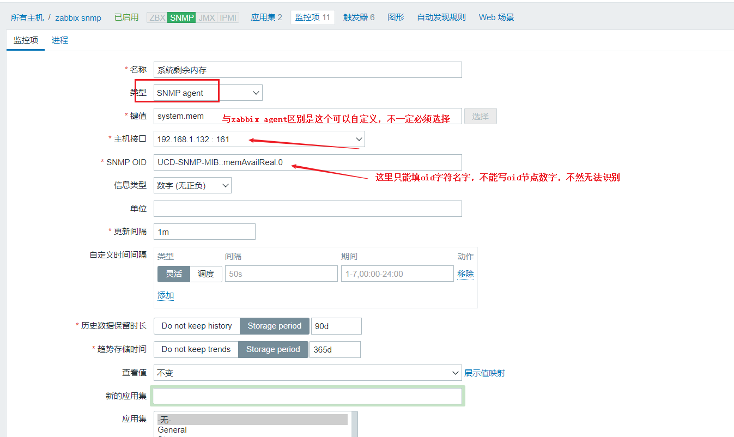Open the 信息类型 数字 (无正负) dropdown
This screenshot has width=734, height=437.
[192, 185]
